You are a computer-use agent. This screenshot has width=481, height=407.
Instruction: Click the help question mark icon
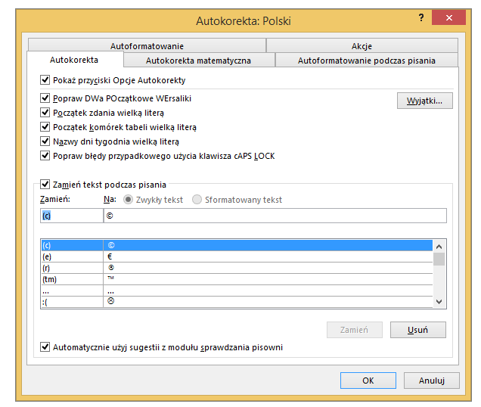[x=420, y=17]
